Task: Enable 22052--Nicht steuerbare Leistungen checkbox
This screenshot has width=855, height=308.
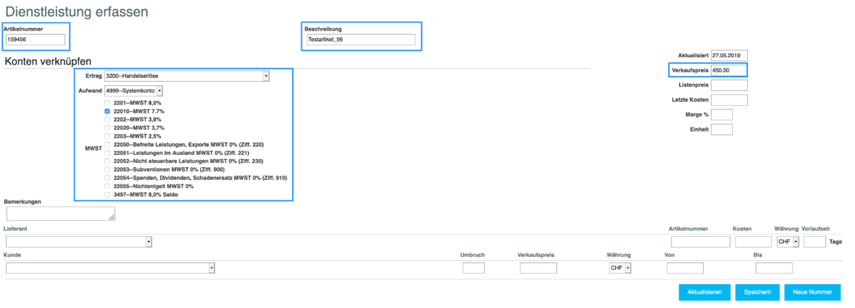Action: pos(107,161)
